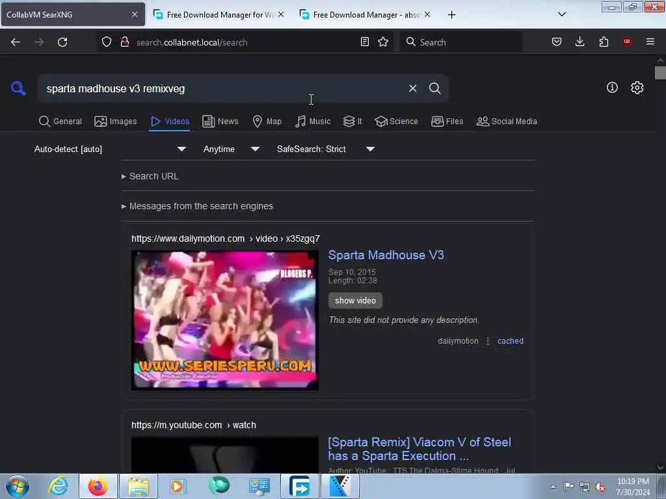666x499 pixels.
Task: Open the SearXNG About info icon
Action: tap(612, 88)
